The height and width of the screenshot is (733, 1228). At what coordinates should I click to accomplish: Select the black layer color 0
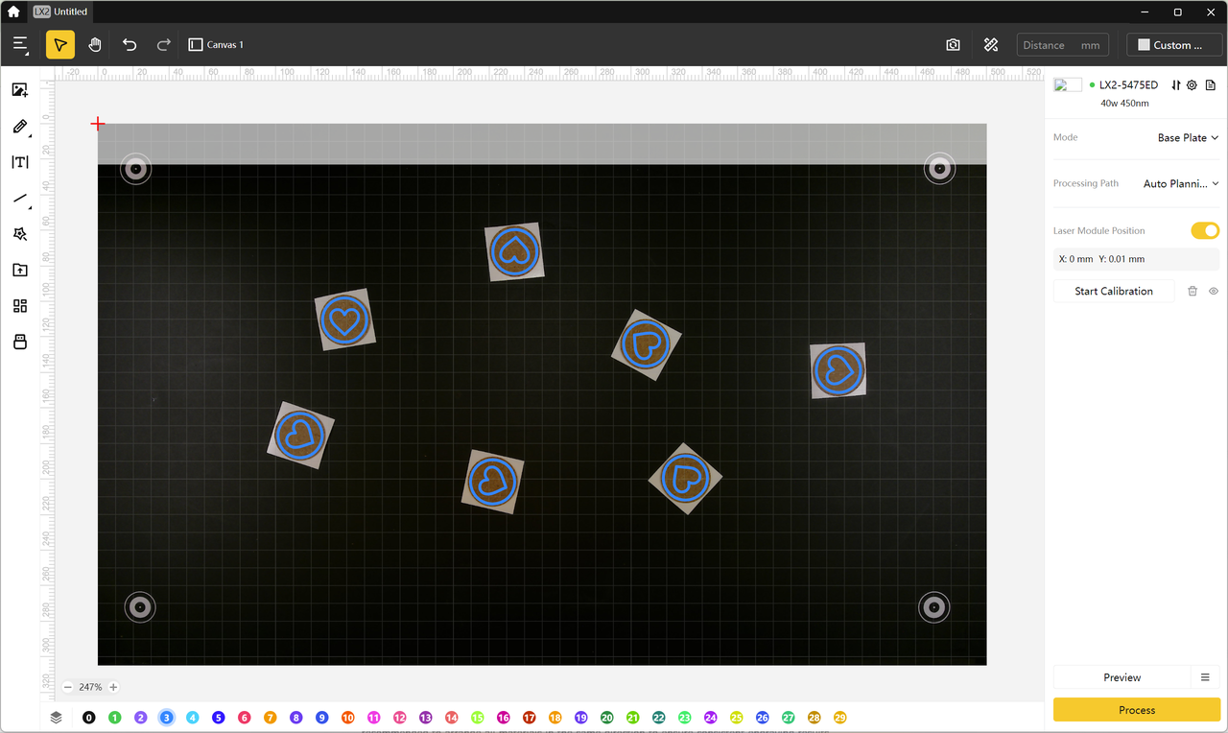89,718
